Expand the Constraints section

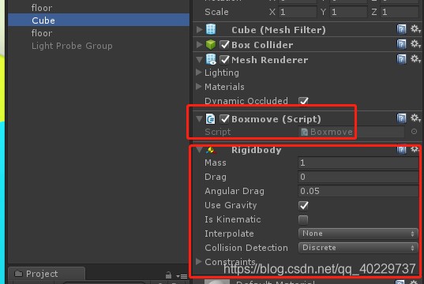[x=199, y=262]
